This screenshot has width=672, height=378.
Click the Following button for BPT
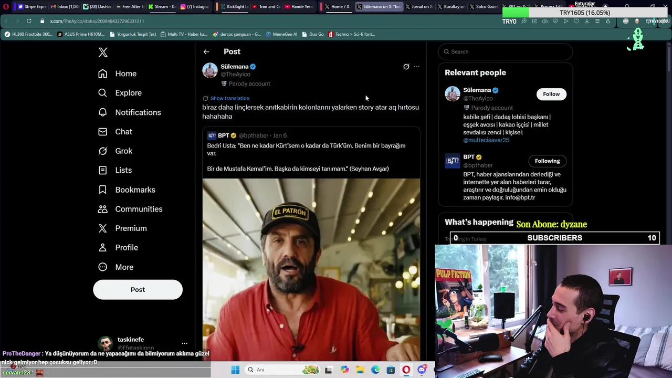pos(547,161)
